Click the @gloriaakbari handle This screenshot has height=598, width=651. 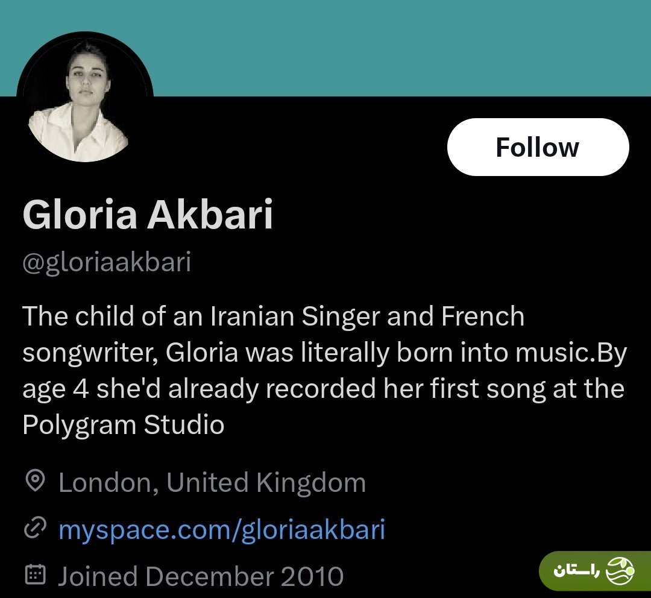(x=107, y=263)
